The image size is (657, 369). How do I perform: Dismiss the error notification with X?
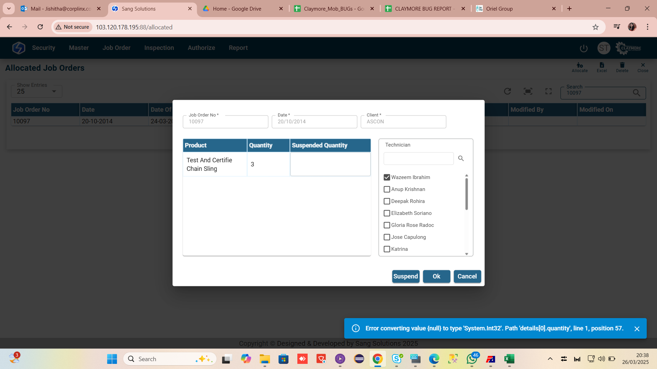[637, 329]
